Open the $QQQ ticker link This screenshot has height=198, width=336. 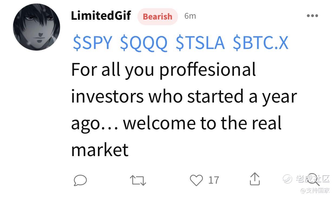tap(144, 43)
